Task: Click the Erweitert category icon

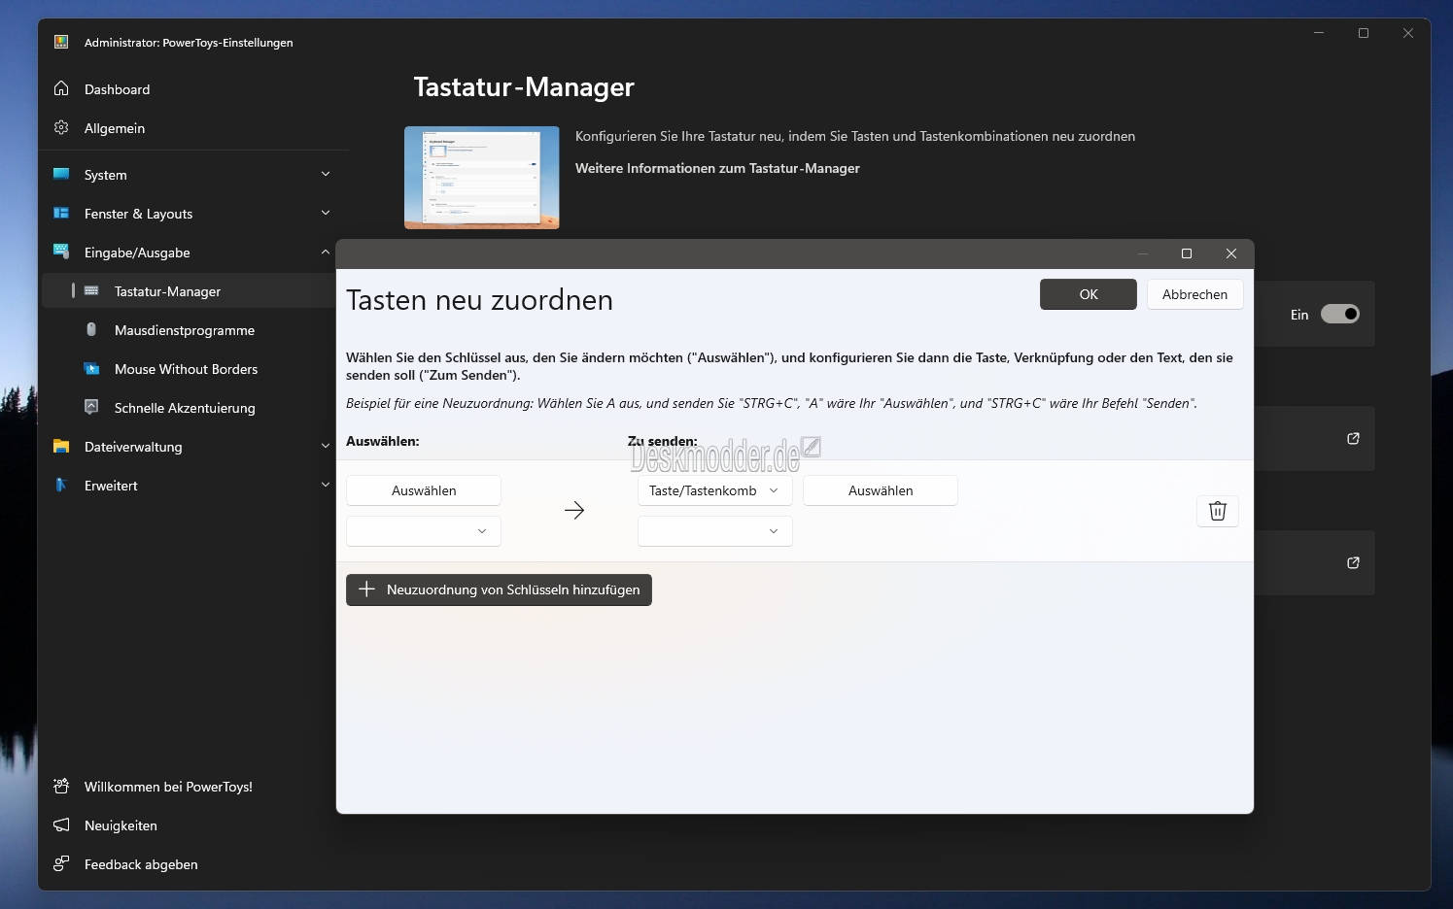Action: [x=61, y=485]
